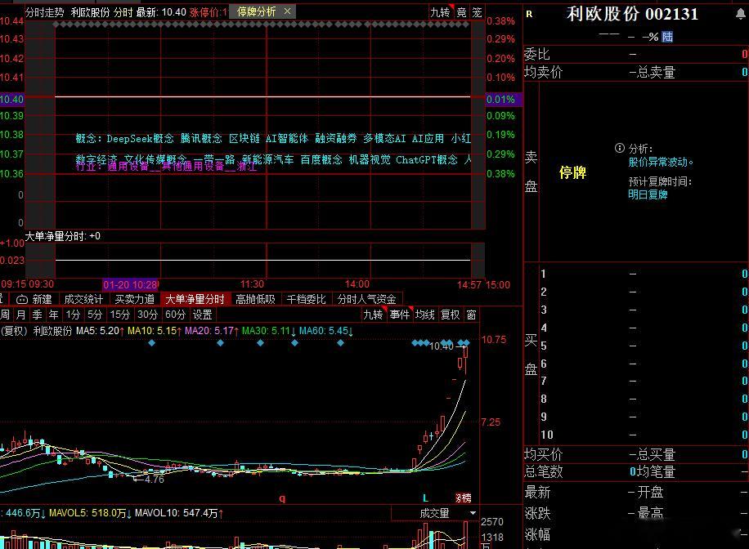This screenshot has height=549, width=749.
Task: Click the 九转 button above the intraday chart
Action: coord(440,12)
